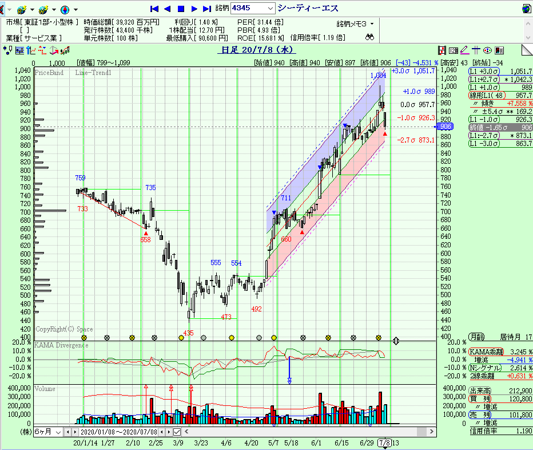Toggle the 線形L1(48) regression line label
Image resolution: width=533 pixels, height=450 pixels.
tap(485, 95)
